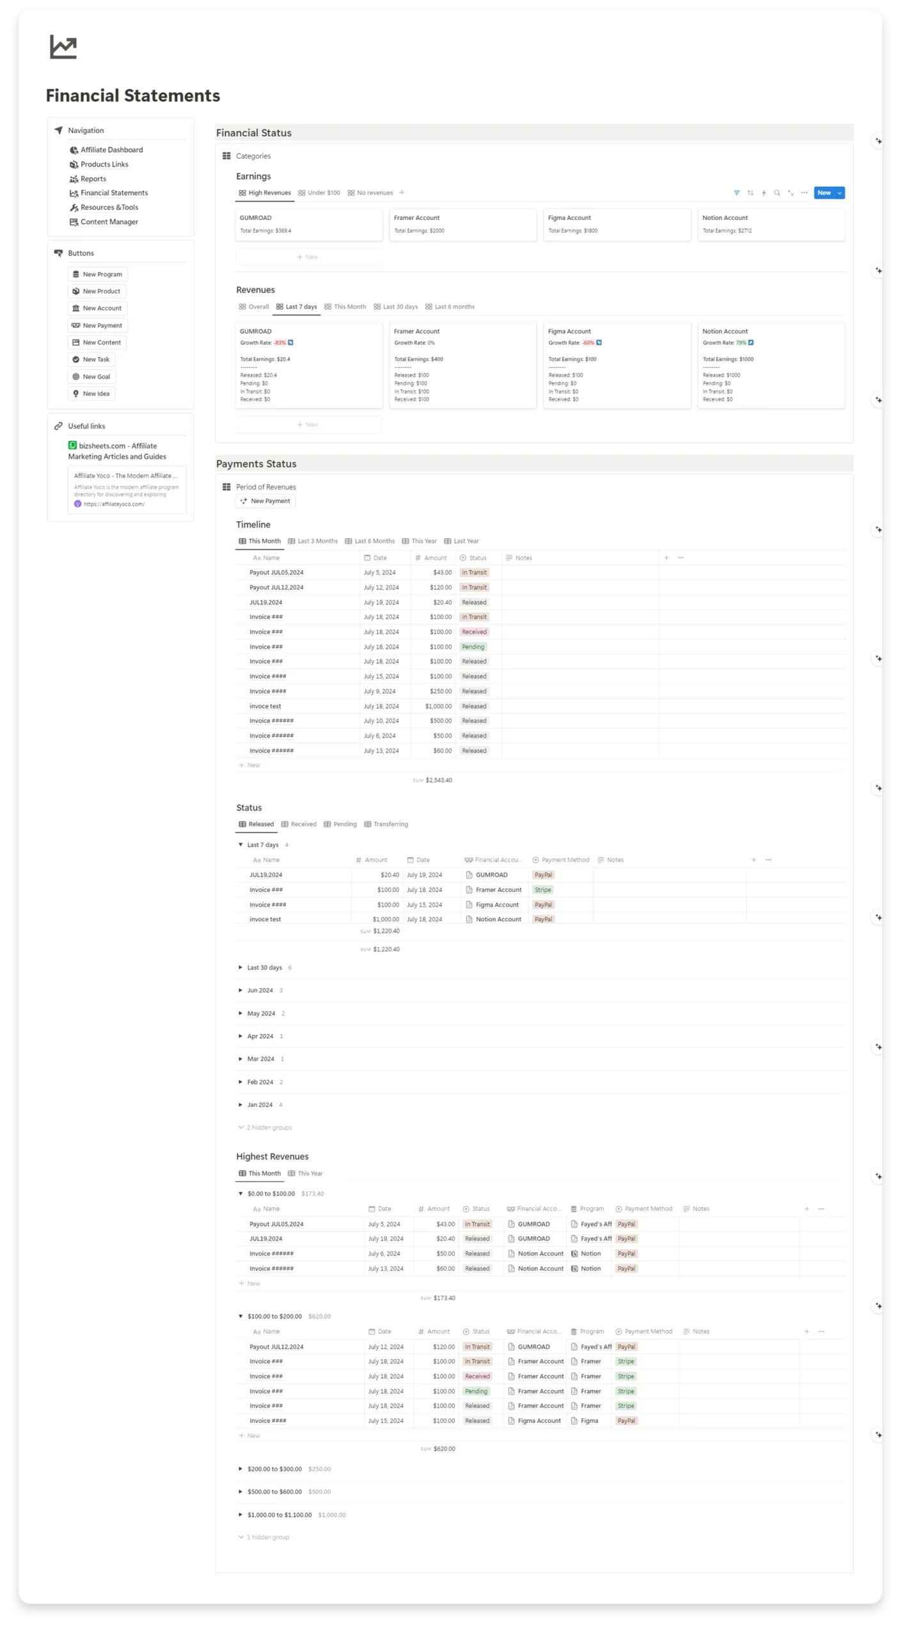Click the sort arrows icon in Earnings toolbar
The height and width of the screenshot is (1638, 898).
point(750,193)
